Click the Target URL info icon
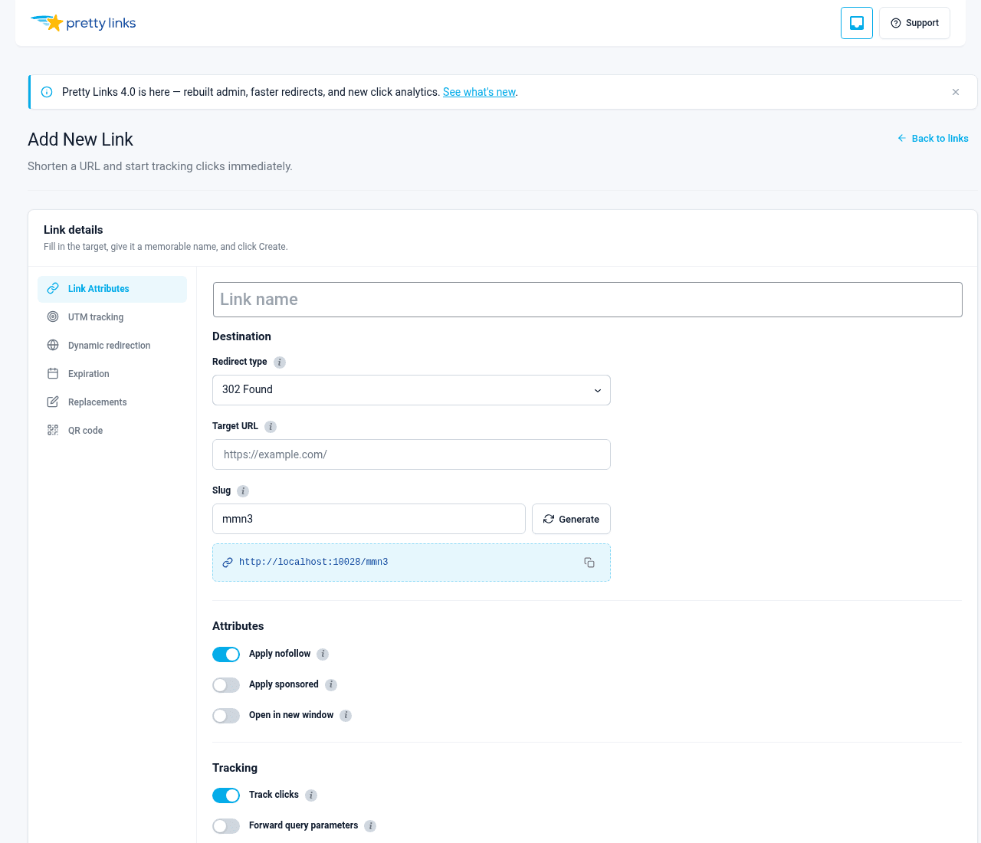Image resolution: width=981 pixels, height=843 pixels. (271, 427)
